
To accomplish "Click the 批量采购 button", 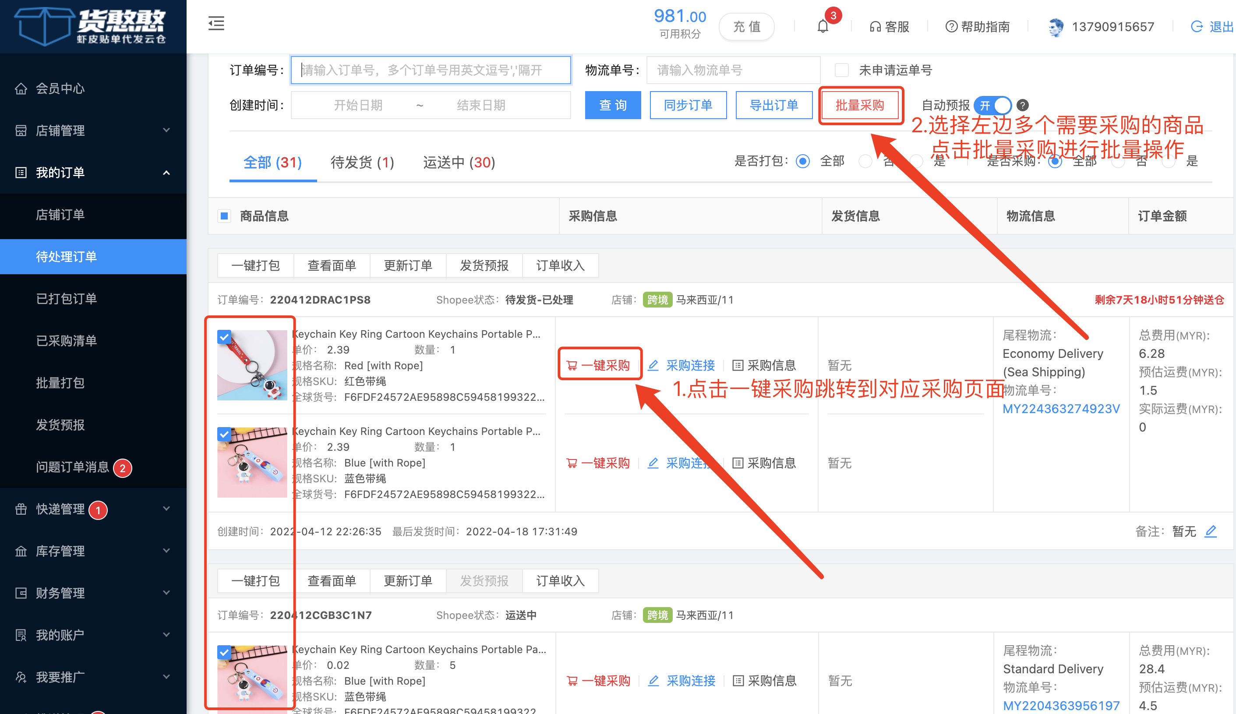I will (x=860, y=105).
